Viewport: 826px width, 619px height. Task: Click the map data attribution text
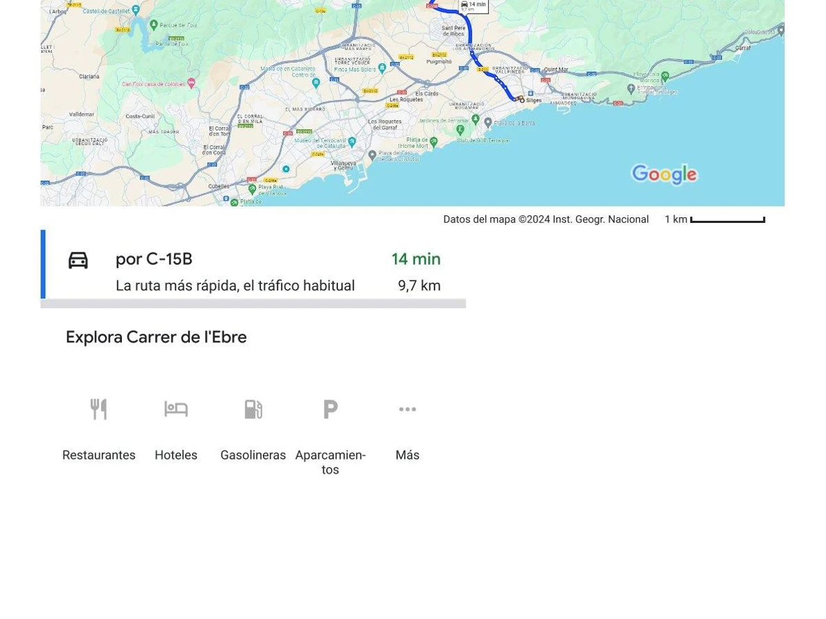click(545, 219)
